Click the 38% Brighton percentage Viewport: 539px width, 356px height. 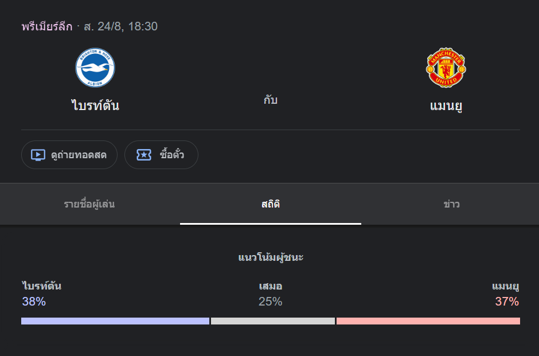pyautogui.click(x=34, y=302)
